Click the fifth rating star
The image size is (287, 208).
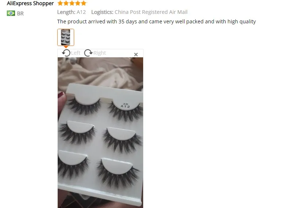[84, 3]
